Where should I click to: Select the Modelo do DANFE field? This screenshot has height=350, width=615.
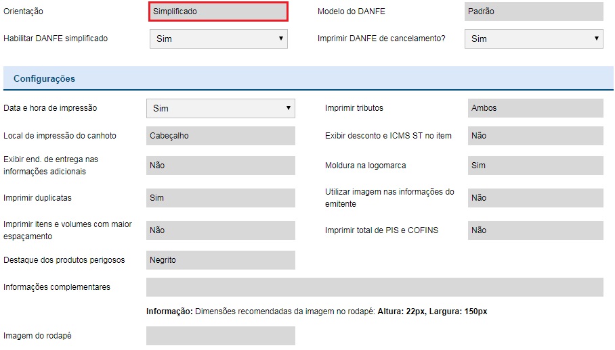(533, 11)
